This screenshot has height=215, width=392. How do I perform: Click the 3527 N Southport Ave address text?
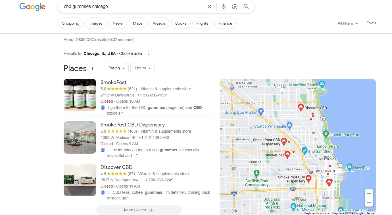tap(120, 180)
